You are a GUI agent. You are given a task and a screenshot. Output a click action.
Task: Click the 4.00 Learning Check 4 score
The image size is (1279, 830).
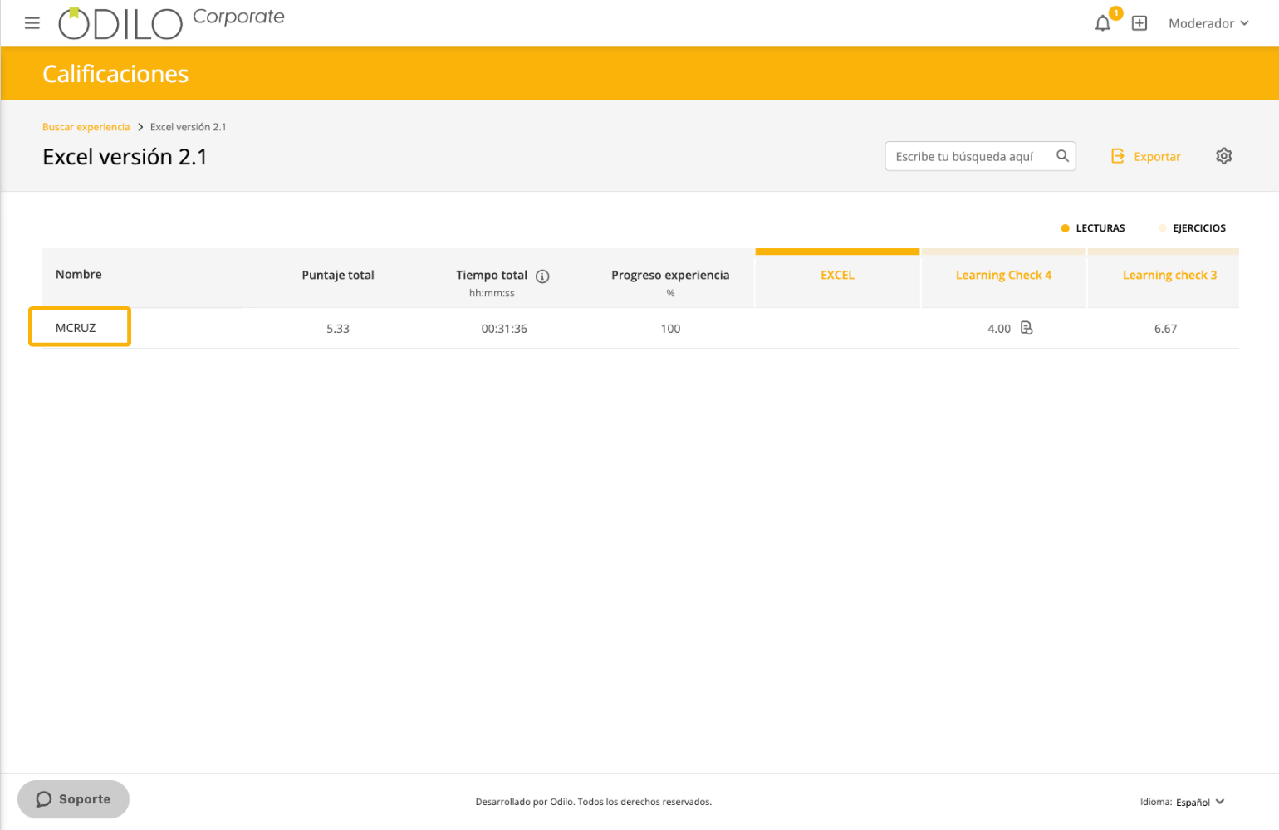click(x=999, y=329)
